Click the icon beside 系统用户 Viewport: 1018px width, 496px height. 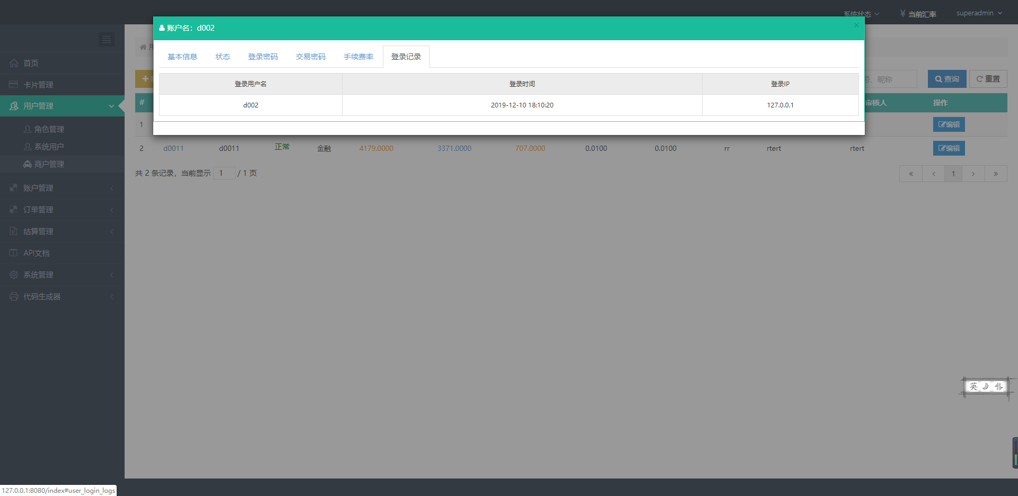(28, 147)
